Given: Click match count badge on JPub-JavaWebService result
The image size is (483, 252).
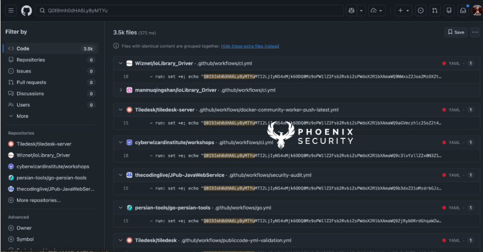Looking at the screenshot, I should tap(471, 175).
